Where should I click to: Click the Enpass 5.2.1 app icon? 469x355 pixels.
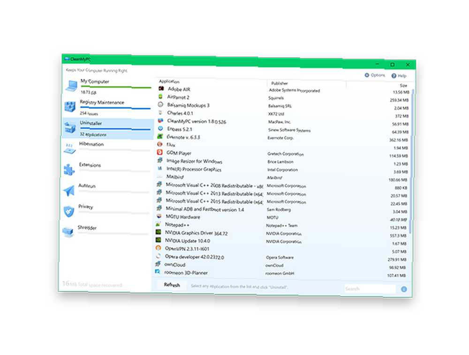160,128
